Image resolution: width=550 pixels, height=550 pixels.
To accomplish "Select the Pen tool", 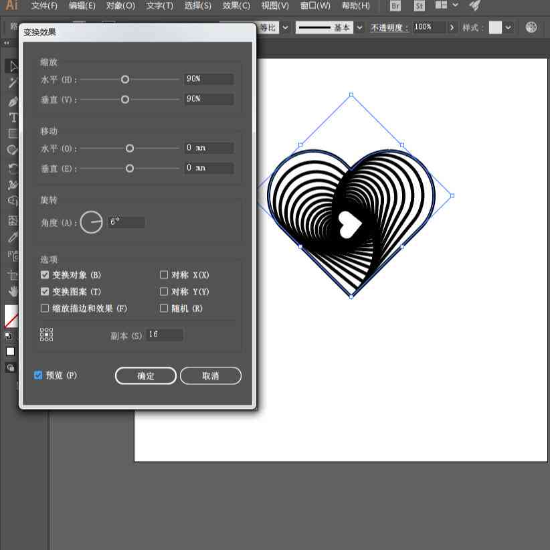I will 13,102.
